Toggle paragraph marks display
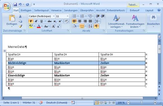This screenshot has height=106, width=163. 96,26
